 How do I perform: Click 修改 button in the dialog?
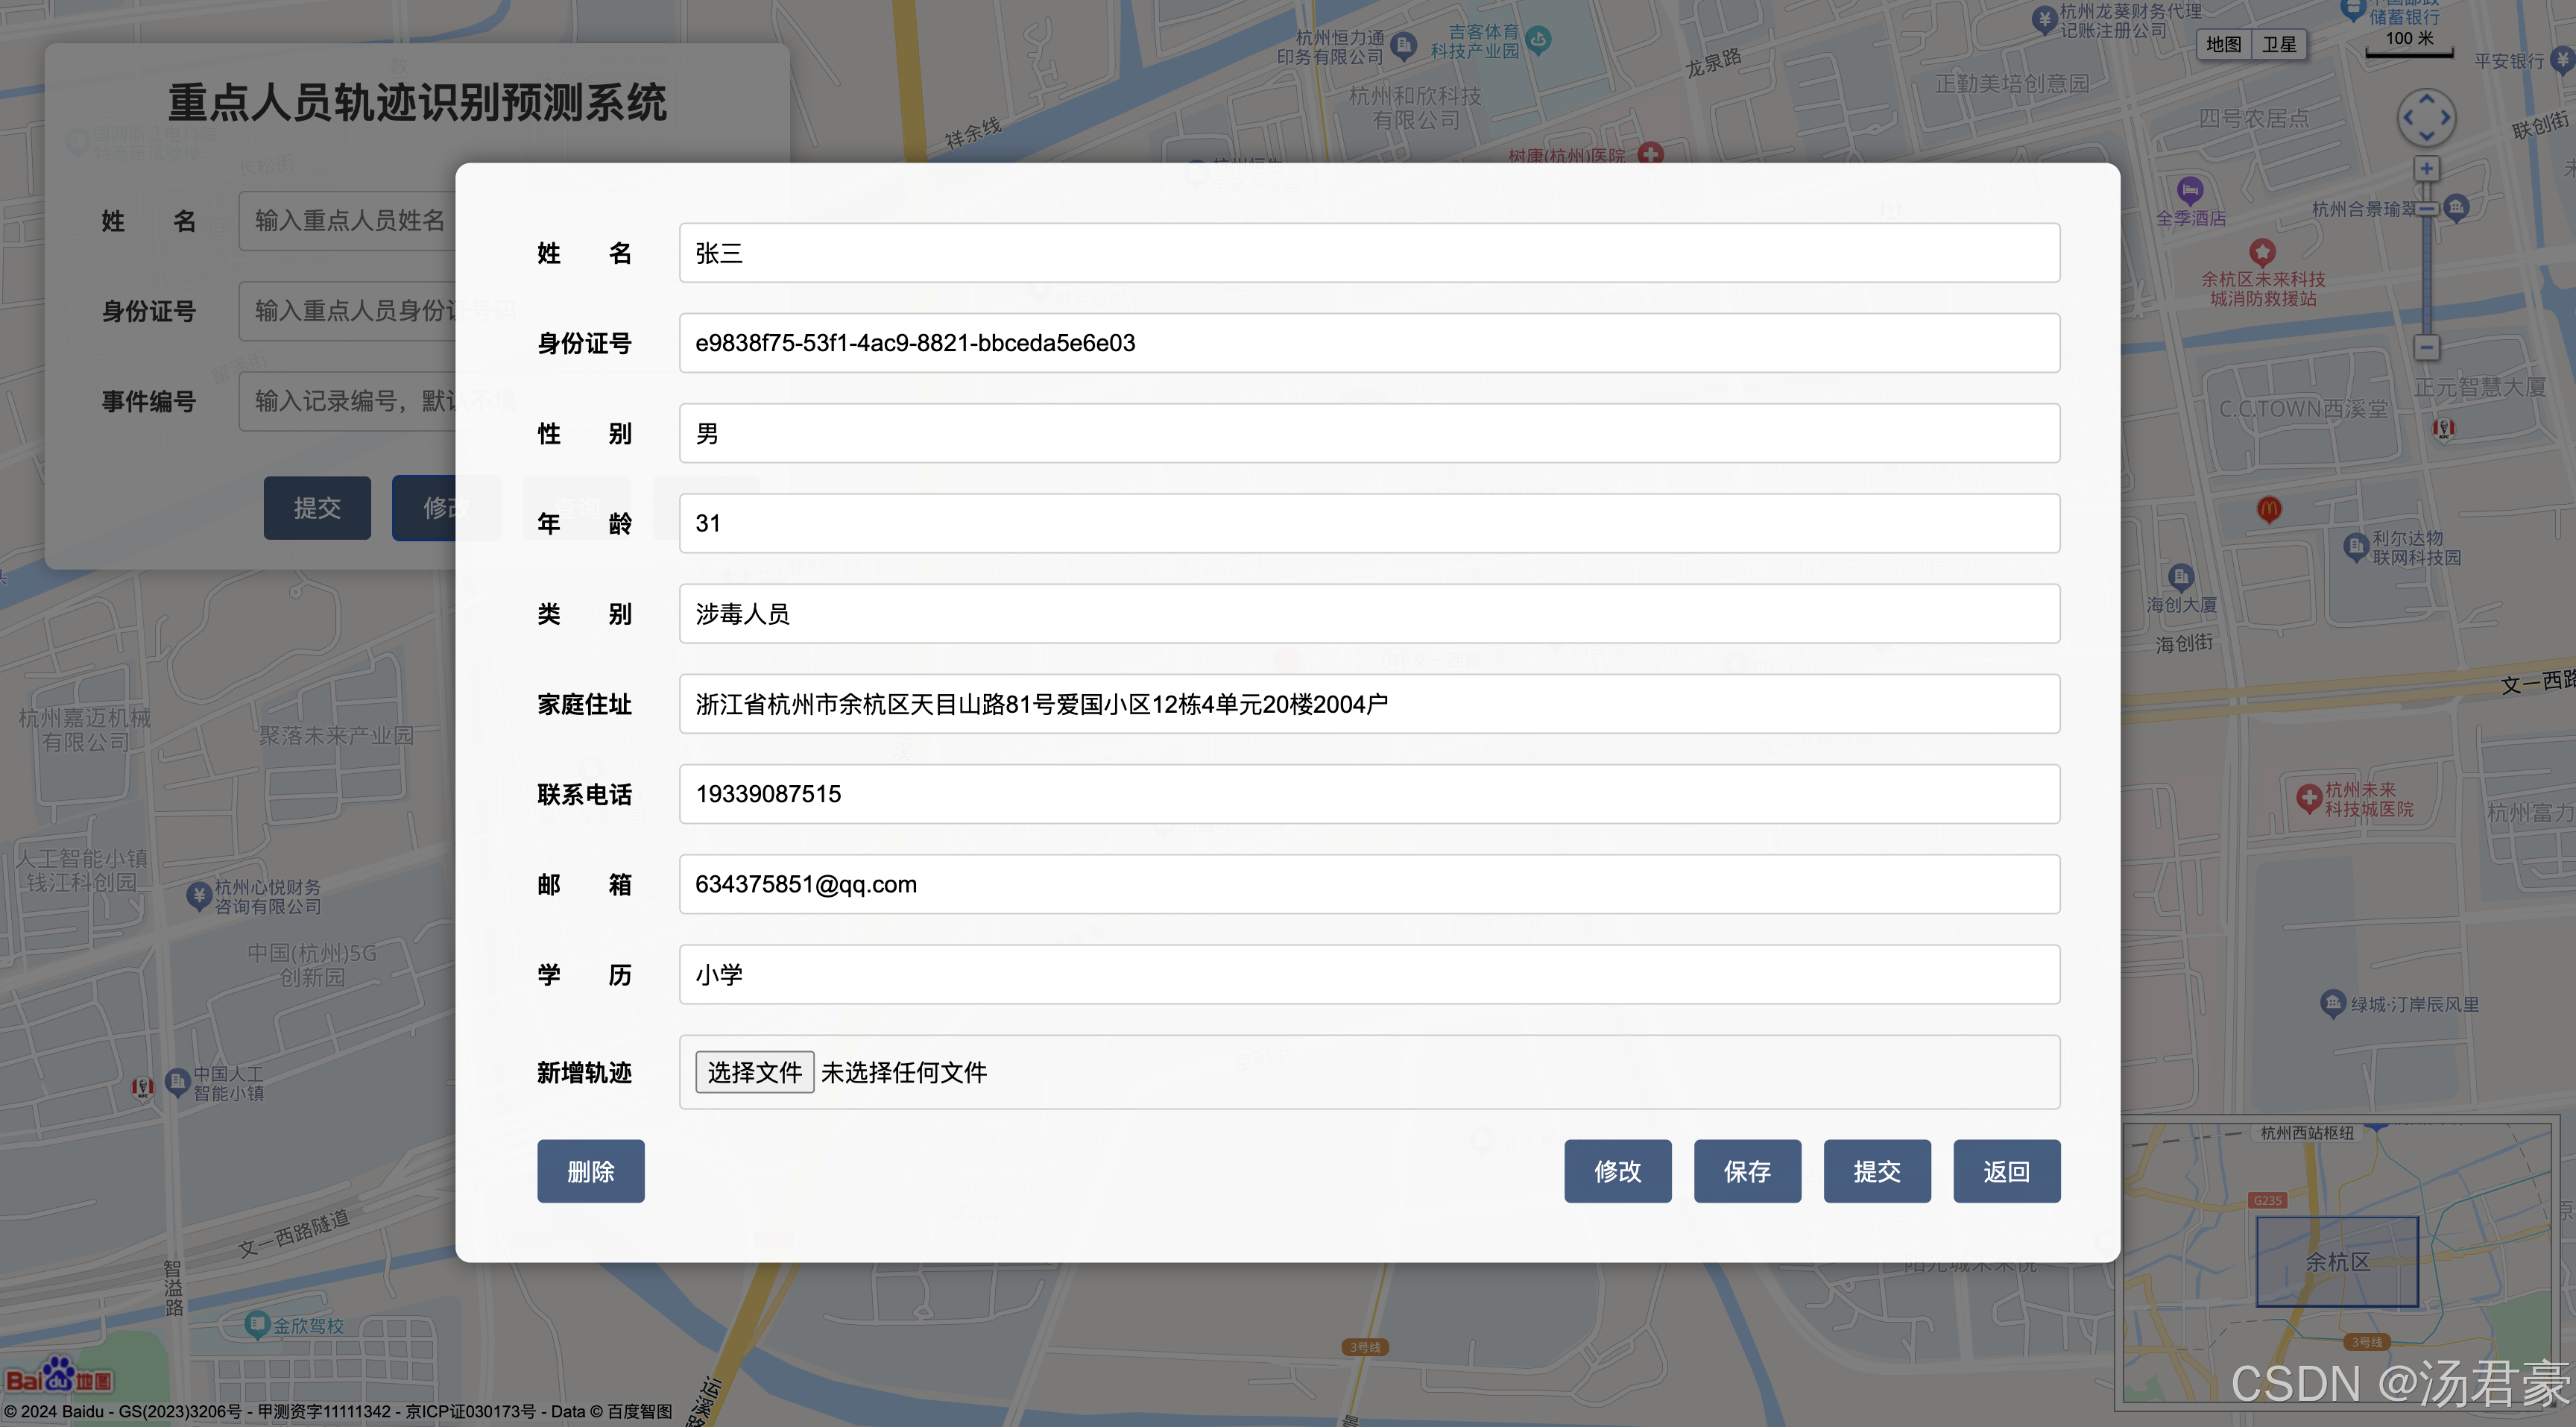(1617, 1171)
